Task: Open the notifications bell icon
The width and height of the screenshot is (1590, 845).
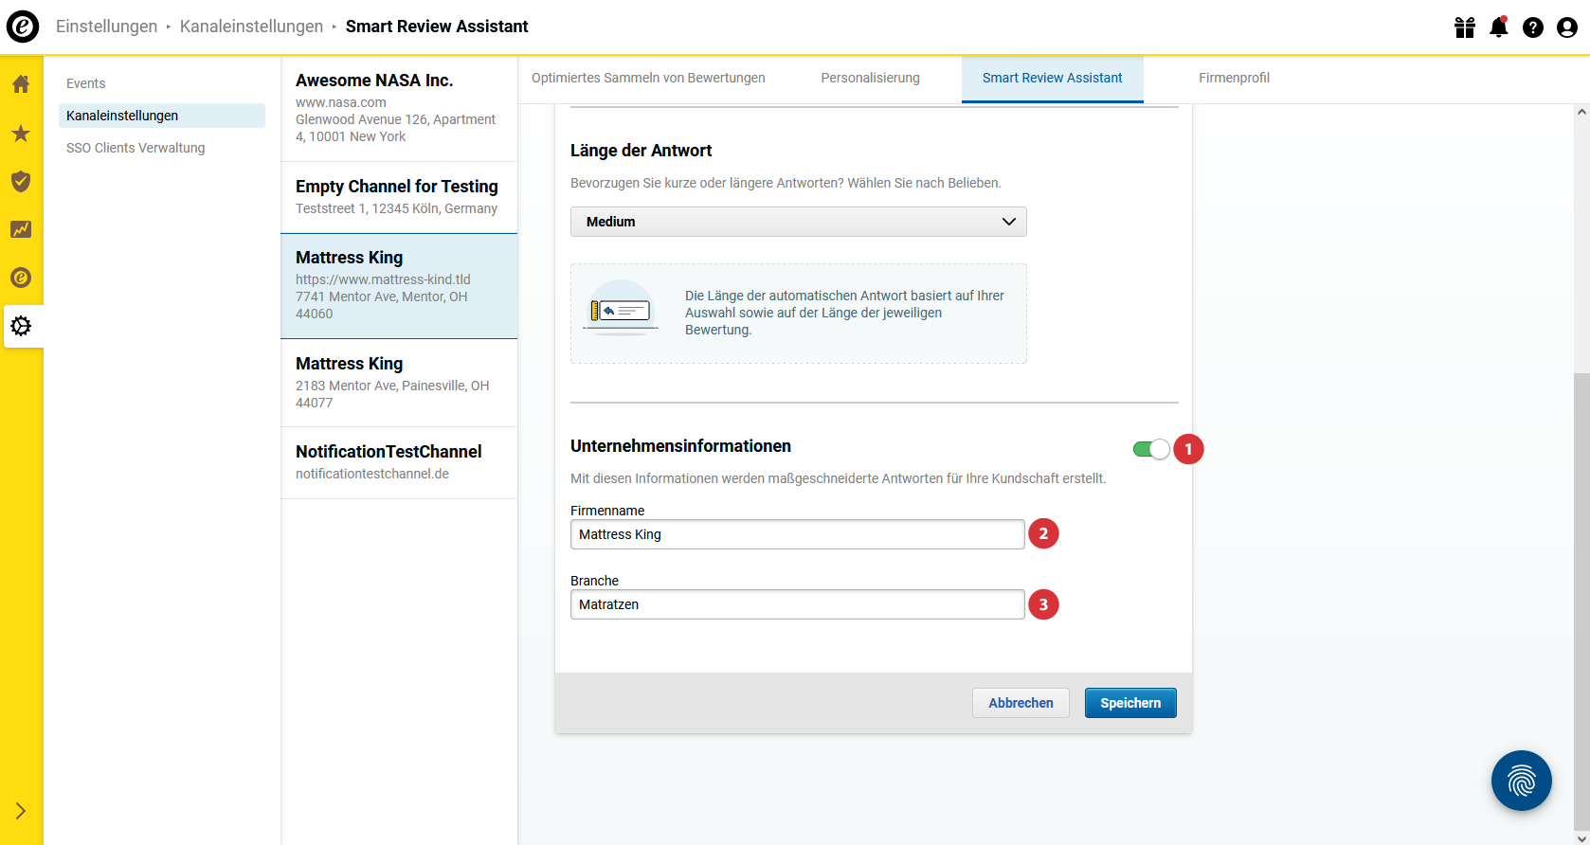Action: tap(1499, 27)
